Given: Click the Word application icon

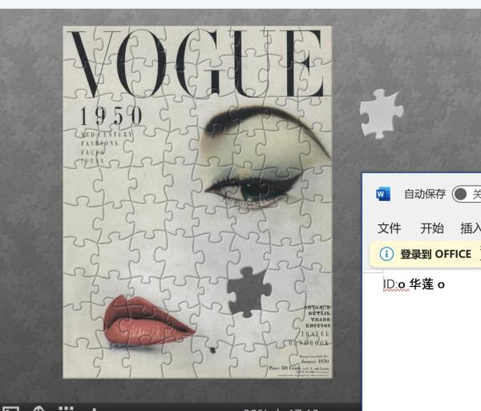Looking at the screenshot, I should (383, 194).
